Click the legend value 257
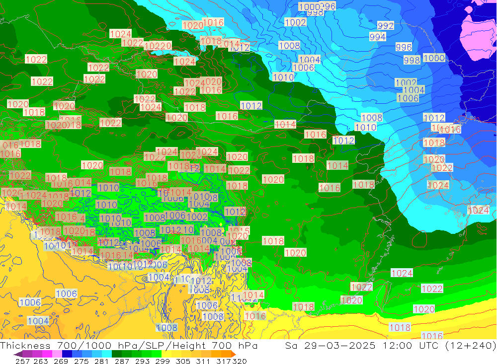This screenshot has height=364, width=497. tap(22, 361)
